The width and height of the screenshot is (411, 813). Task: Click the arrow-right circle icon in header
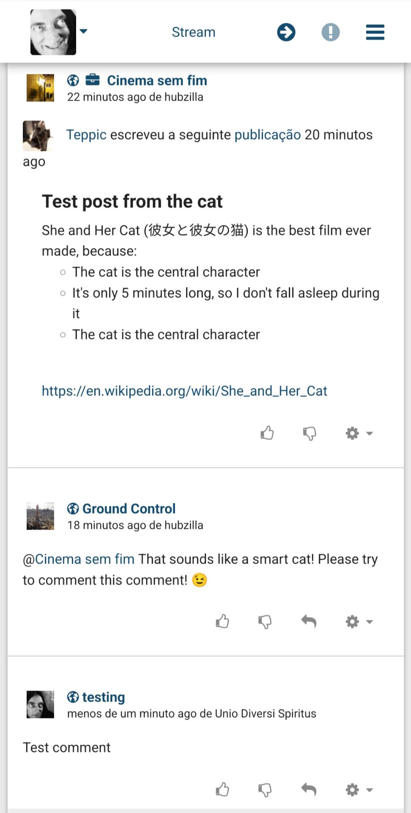click(x=286, y=32)
